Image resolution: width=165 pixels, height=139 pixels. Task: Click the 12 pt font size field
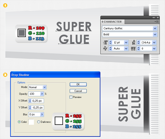[x=118, y=43]
